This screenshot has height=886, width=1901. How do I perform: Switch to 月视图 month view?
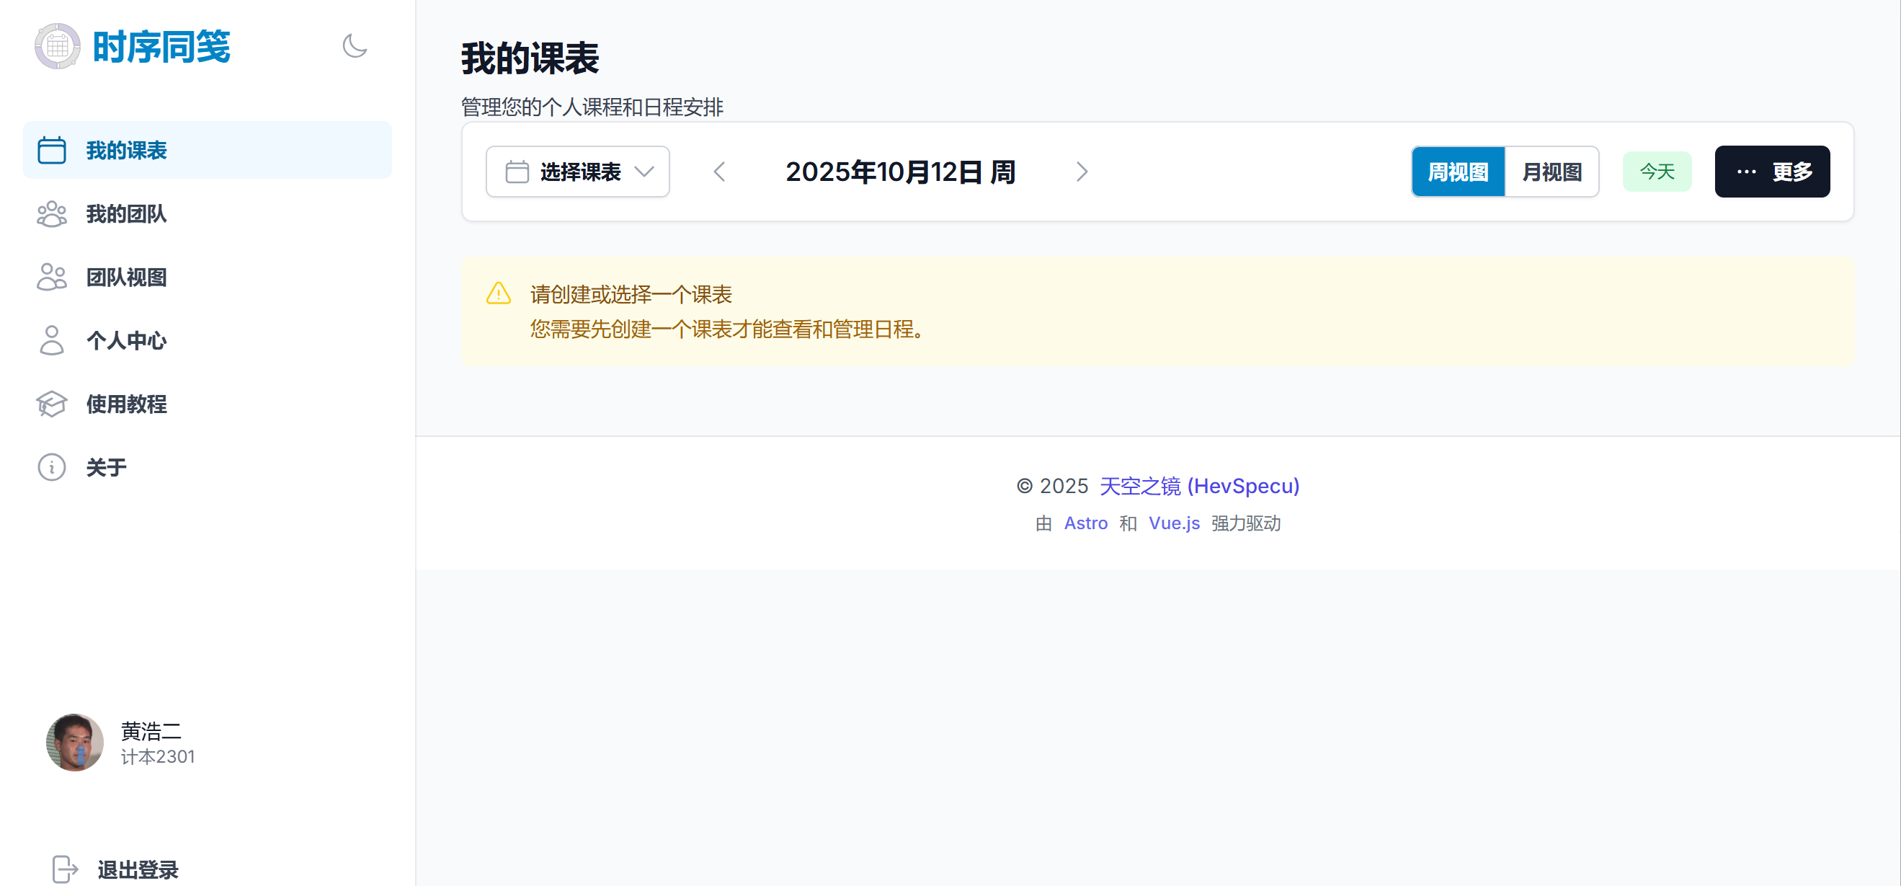1551,172
